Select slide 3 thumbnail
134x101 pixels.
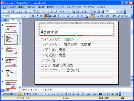11,51
